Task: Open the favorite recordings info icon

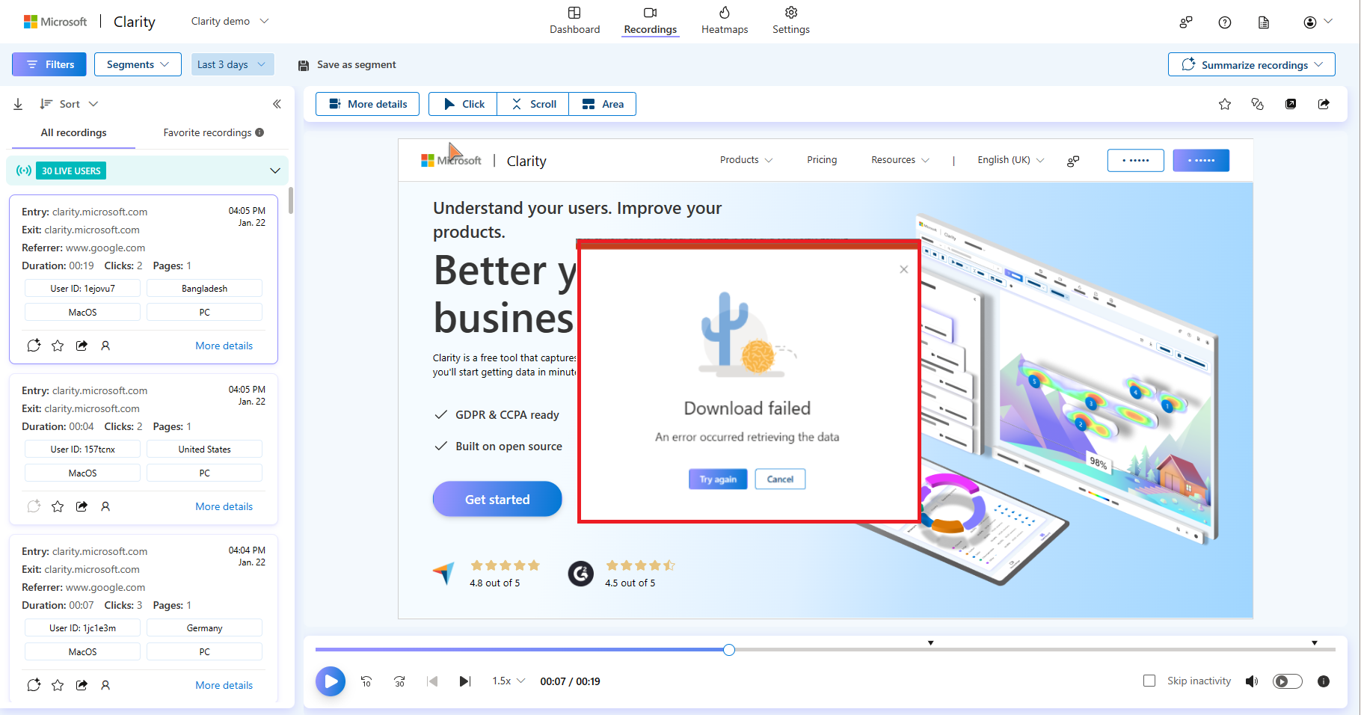Action: point(259,132)
